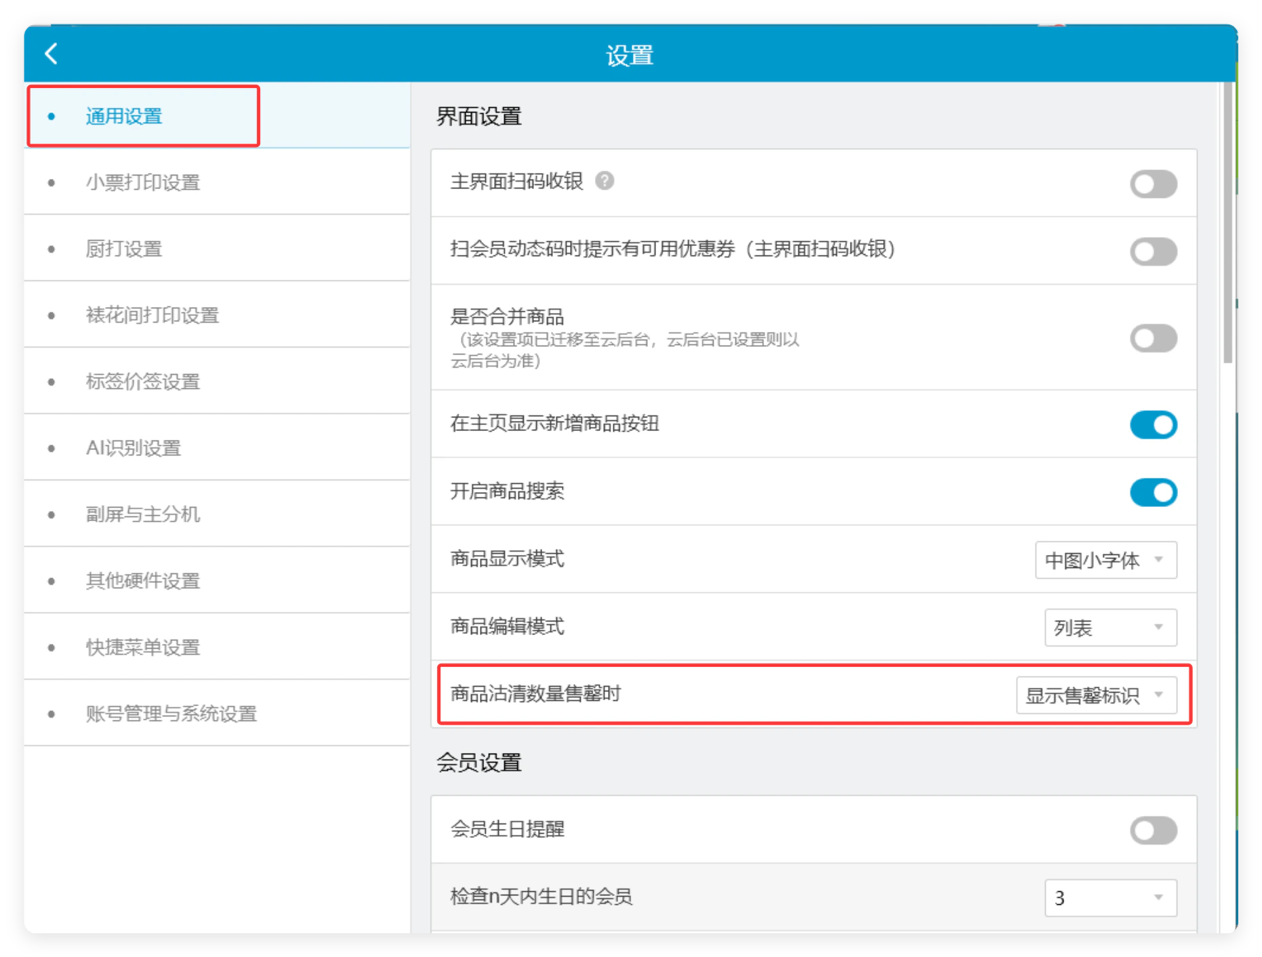Turn off 开启商品搜索 switch
This screenshot has width=1262, height=957.
1153,493
